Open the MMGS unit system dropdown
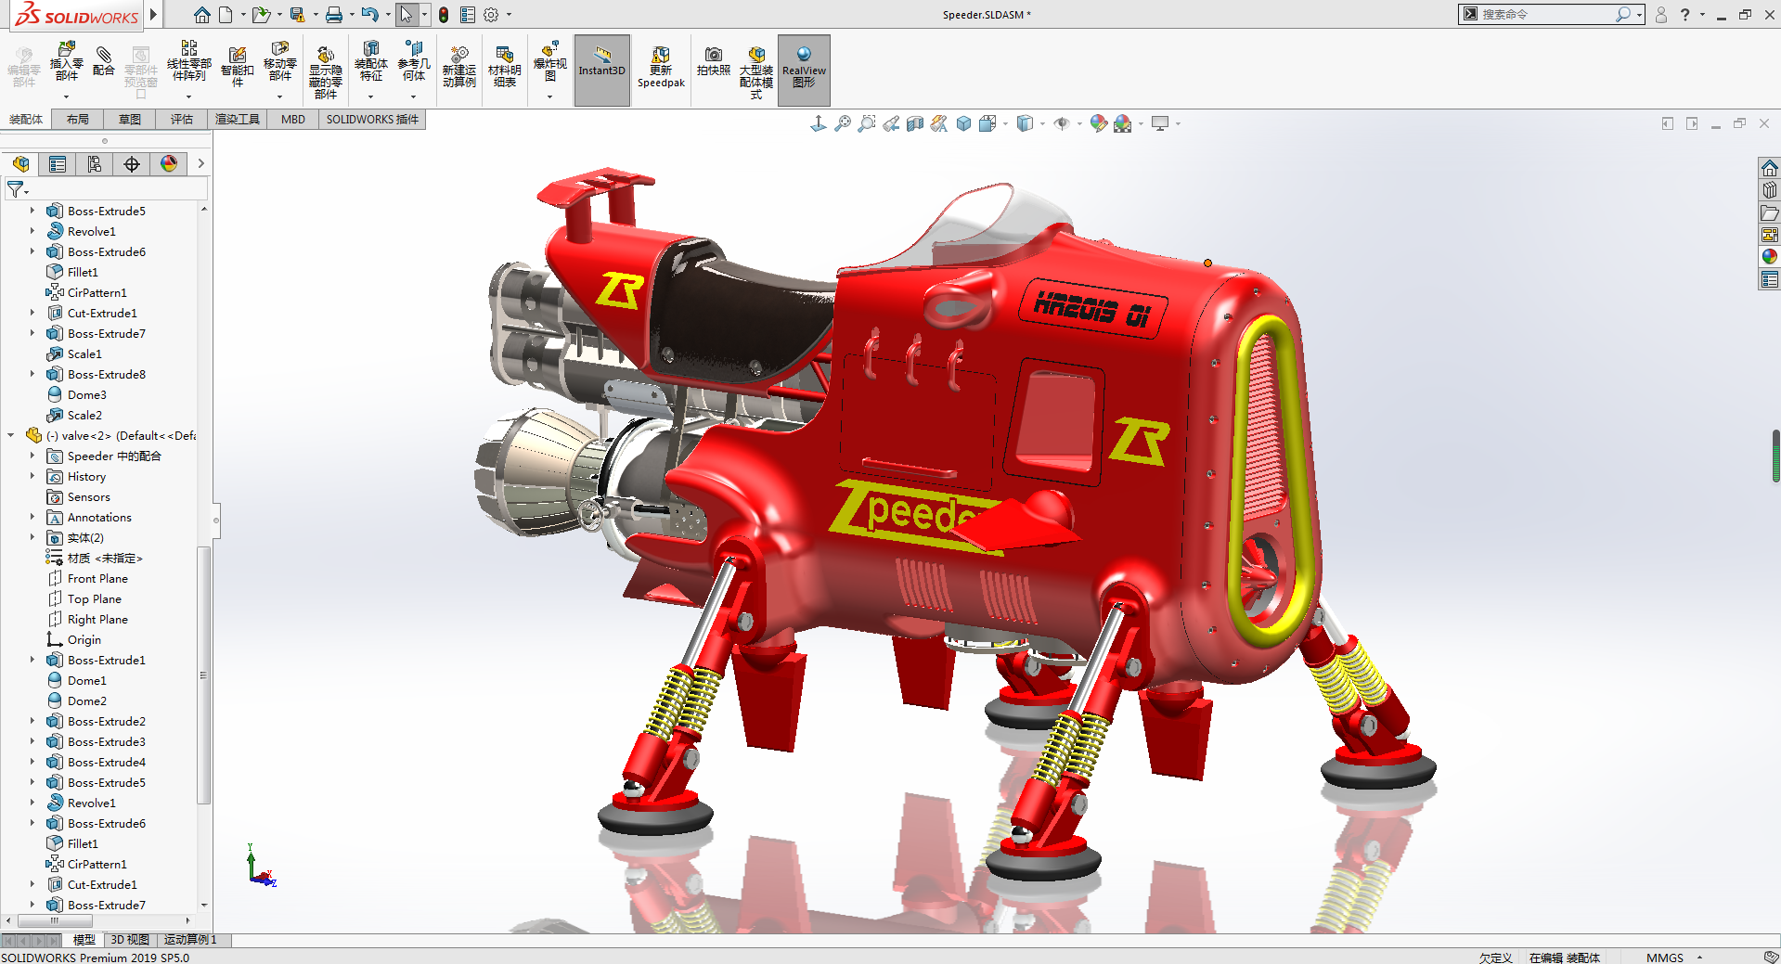The image size is (1781, 964). (x=1699, y=958)
